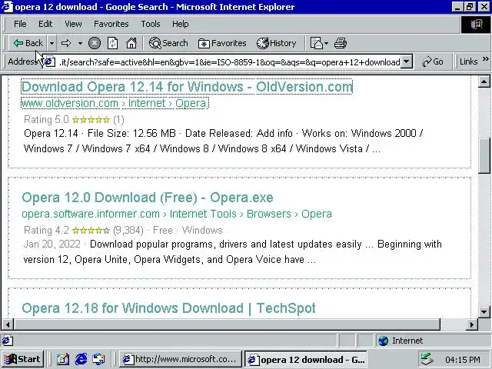Image resolution: width=492 pixels, height=369 pixels.
Task: Open the Mail toolbar icon
Action: click(x=319, y=43)
